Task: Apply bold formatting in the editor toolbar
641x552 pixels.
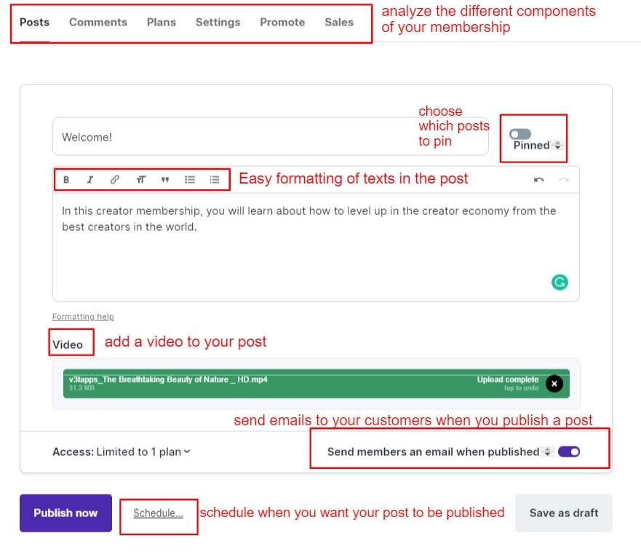Action: (66, 180)
